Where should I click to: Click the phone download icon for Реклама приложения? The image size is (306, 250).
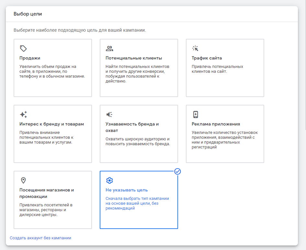pyautogui.click(x=195, y=114)
